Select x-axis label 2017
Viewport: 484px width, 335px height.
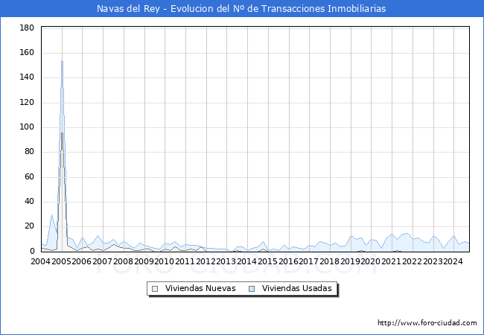[x=309, y=261]
